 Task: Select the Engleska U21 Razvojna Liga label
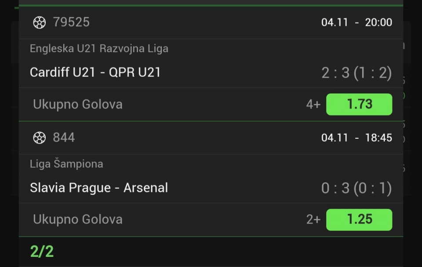99,49
